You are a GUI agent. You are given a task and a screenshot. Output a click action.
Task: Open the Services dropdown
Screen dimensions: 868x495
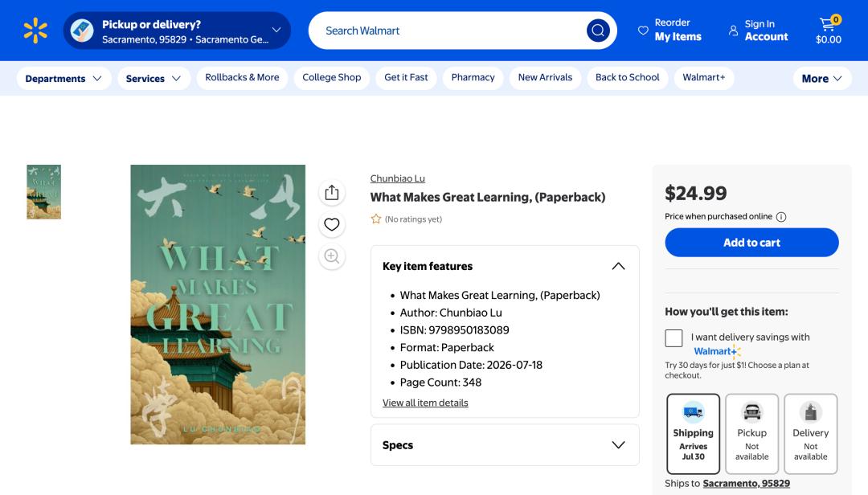(x=154, y=79)
